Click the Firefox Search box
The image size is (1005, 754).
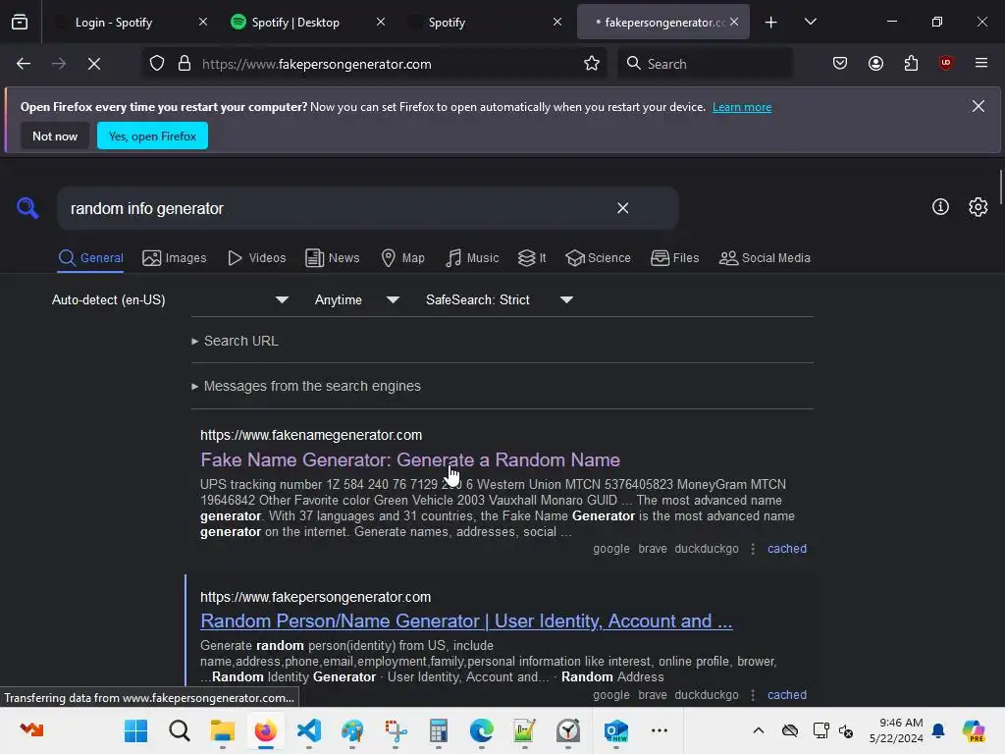(705, 64)
